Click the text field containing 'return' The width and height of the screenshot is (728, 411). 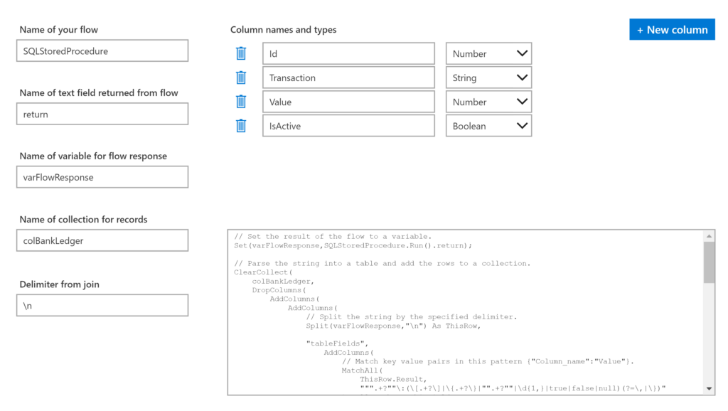tap(102, 114)
